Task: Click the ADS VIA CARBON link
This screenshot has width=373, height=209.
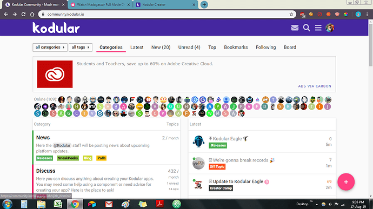Action: 315,86
